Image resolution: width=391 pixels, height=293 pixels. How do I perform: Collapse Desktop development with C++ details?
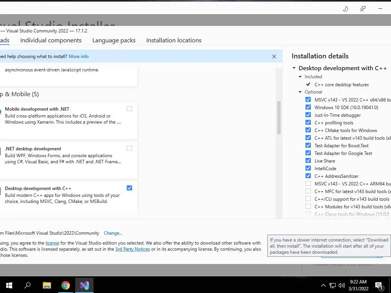(x=294, y=68)
